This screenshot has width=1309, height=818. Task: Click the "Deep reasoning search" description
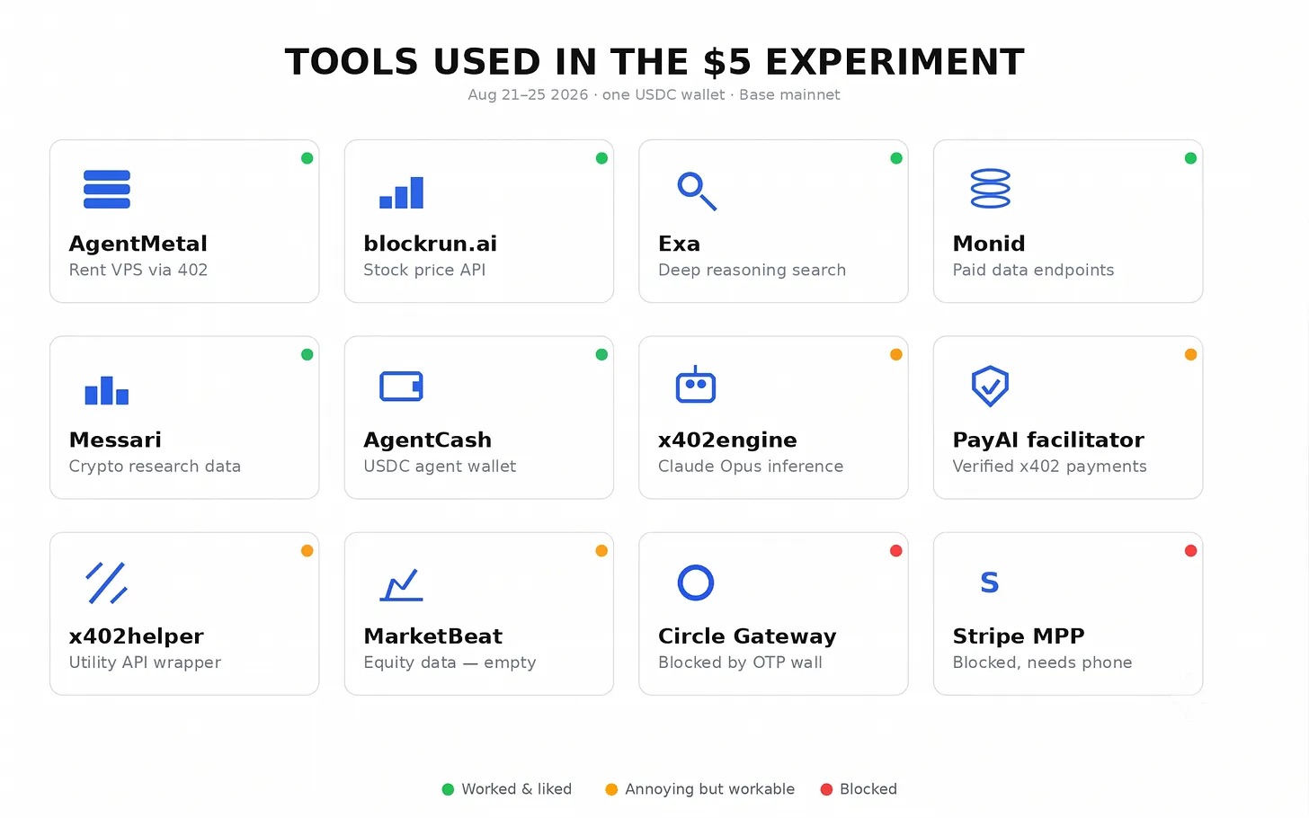[752, 270]
